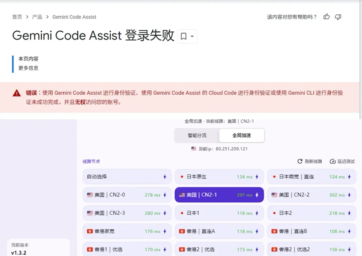Click the lightning icon on 香港 | 直连A
The image size is (362, 256).
257,231
